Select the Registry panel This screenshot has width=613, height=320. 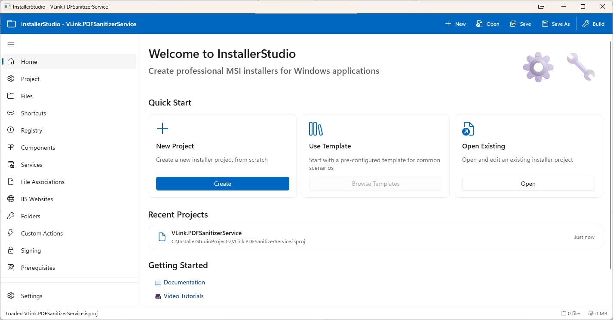[x=32, y=130]
